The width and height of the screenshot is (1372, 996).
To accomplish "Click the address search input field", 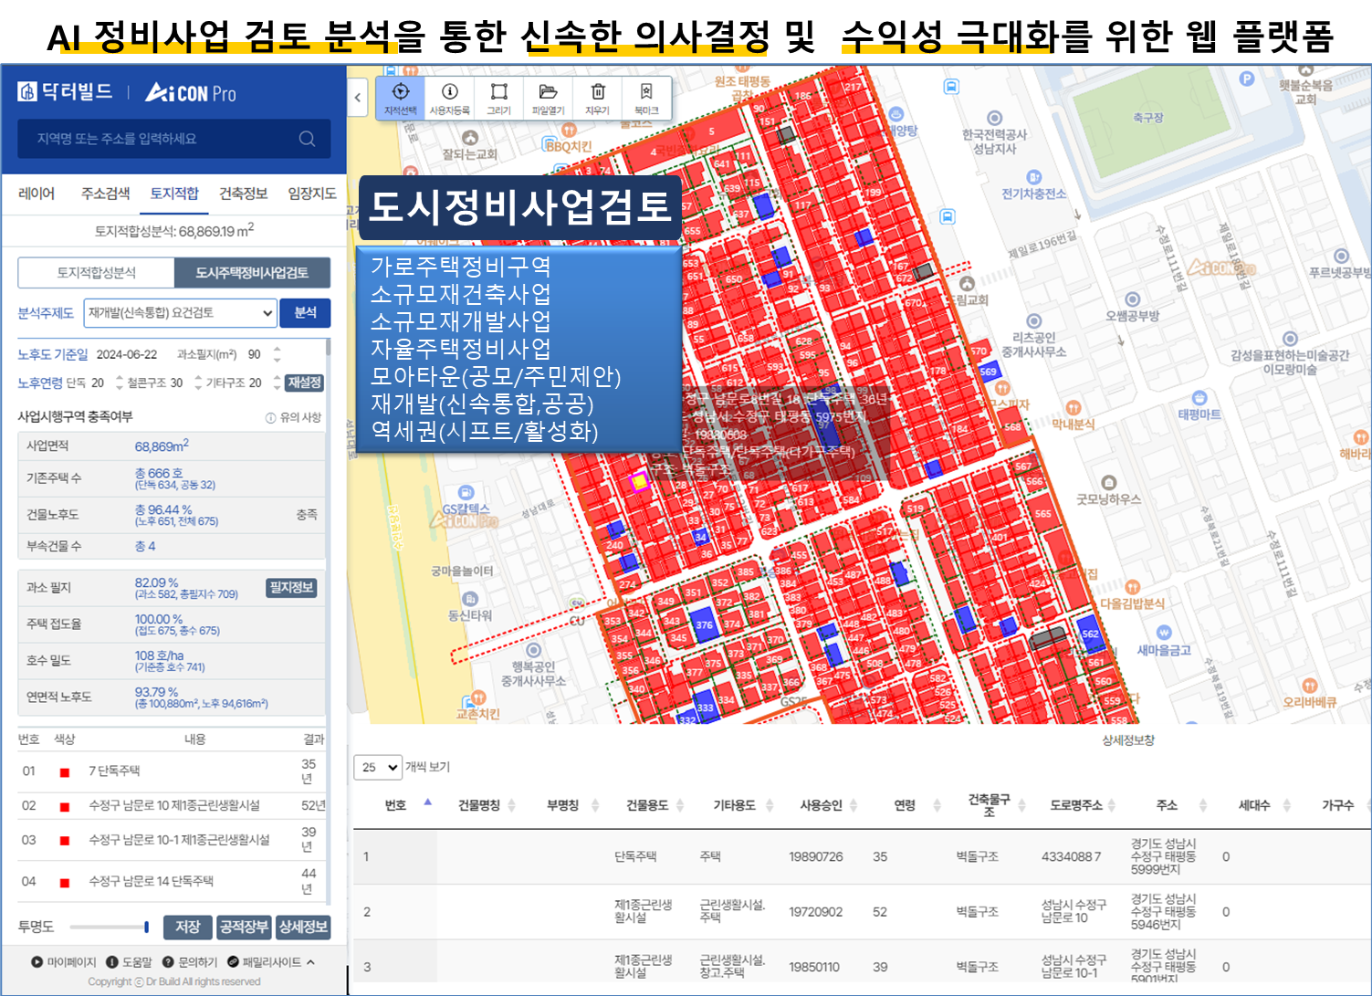I will [x=174, y=139].
